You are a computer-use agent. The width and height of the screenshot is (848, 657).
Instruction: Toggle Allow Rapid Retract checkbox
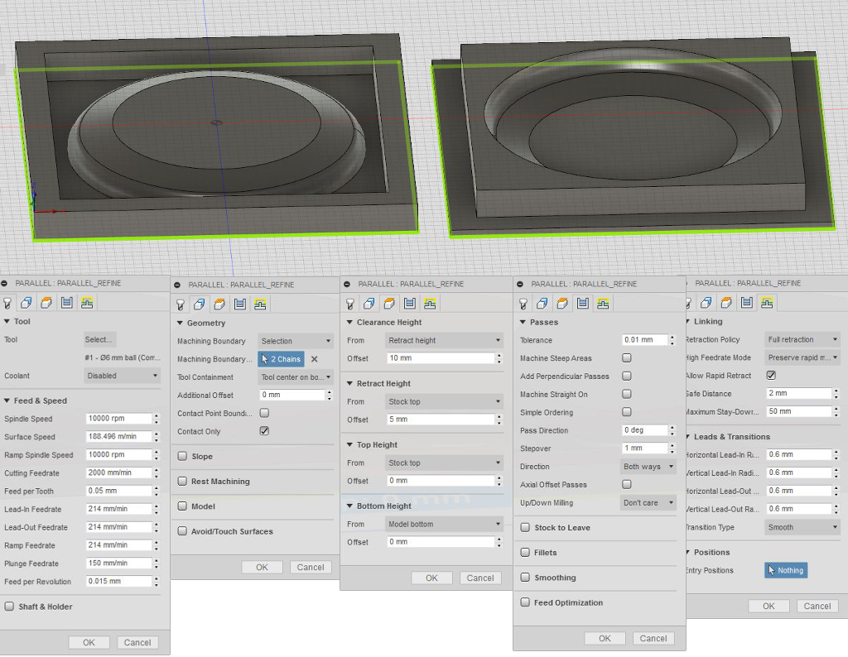pyautogui.click(x=771, y=376)
